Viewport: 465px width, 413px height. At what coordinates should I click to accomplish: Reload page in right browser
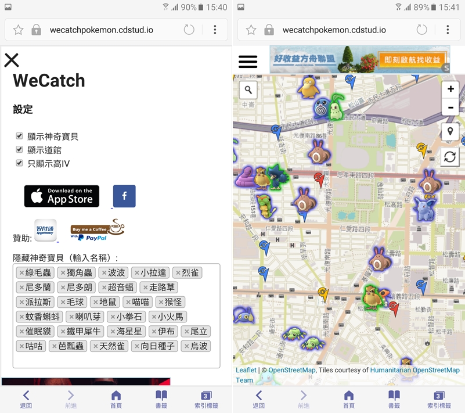[x=421, y=30]
